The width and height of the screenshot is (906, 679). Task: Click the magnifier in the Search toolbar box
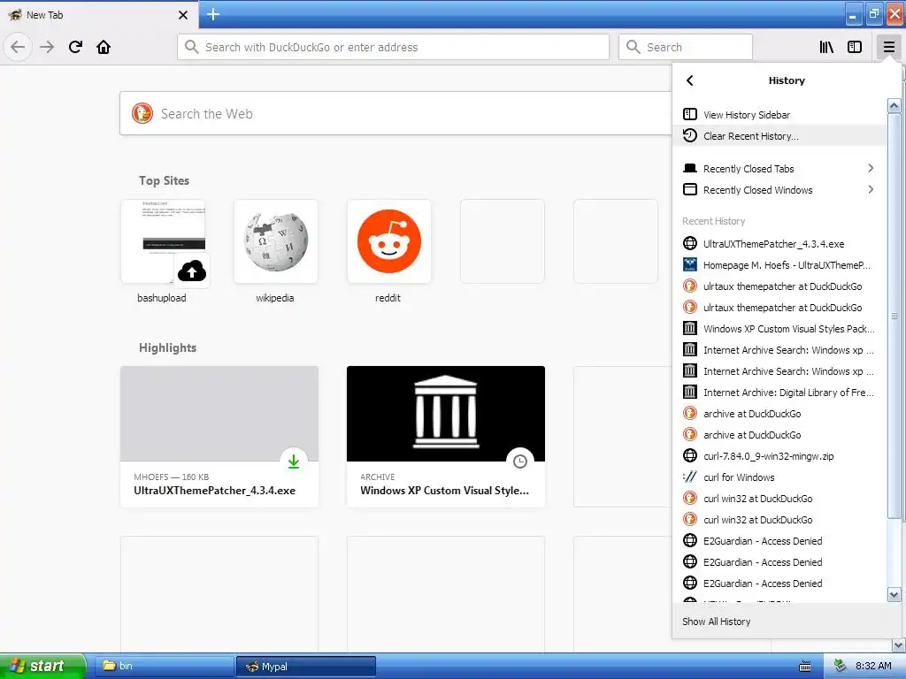click(x=633, y=47)
